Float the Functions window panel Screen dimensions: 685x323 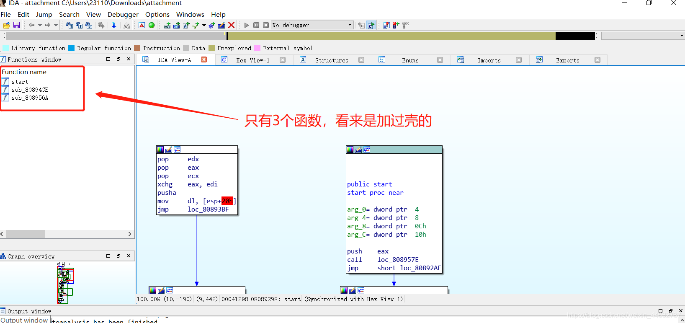coord(118,59)
